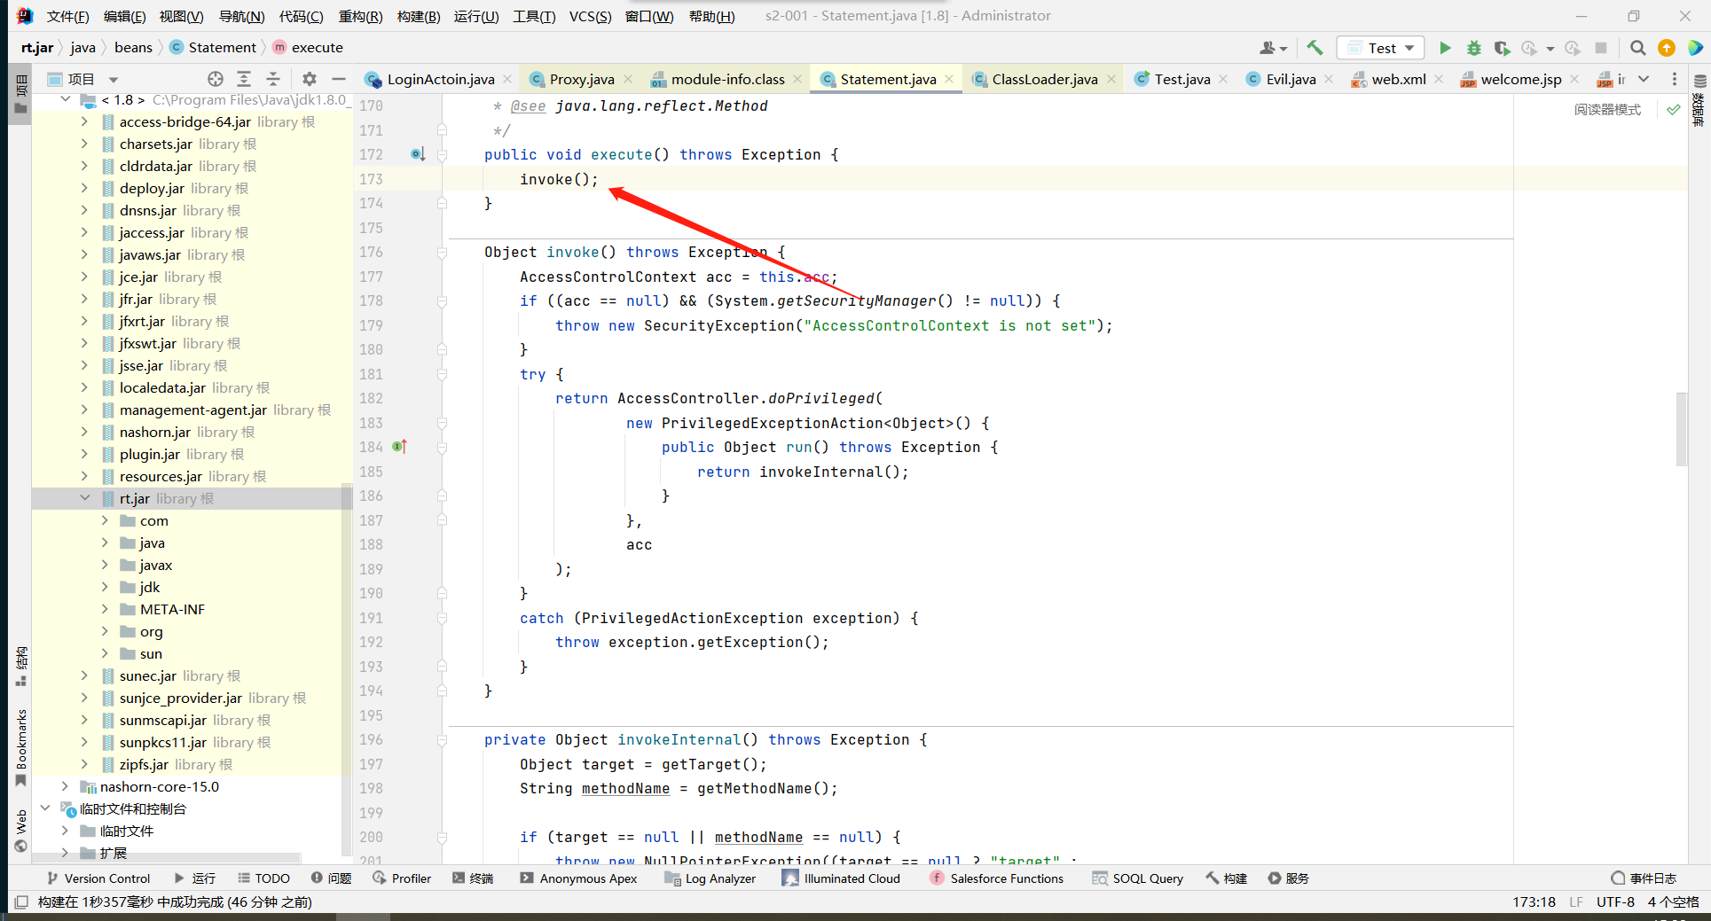Open the SOQL Query tool window
The image size is (1711, 921).
point(1138,878)
